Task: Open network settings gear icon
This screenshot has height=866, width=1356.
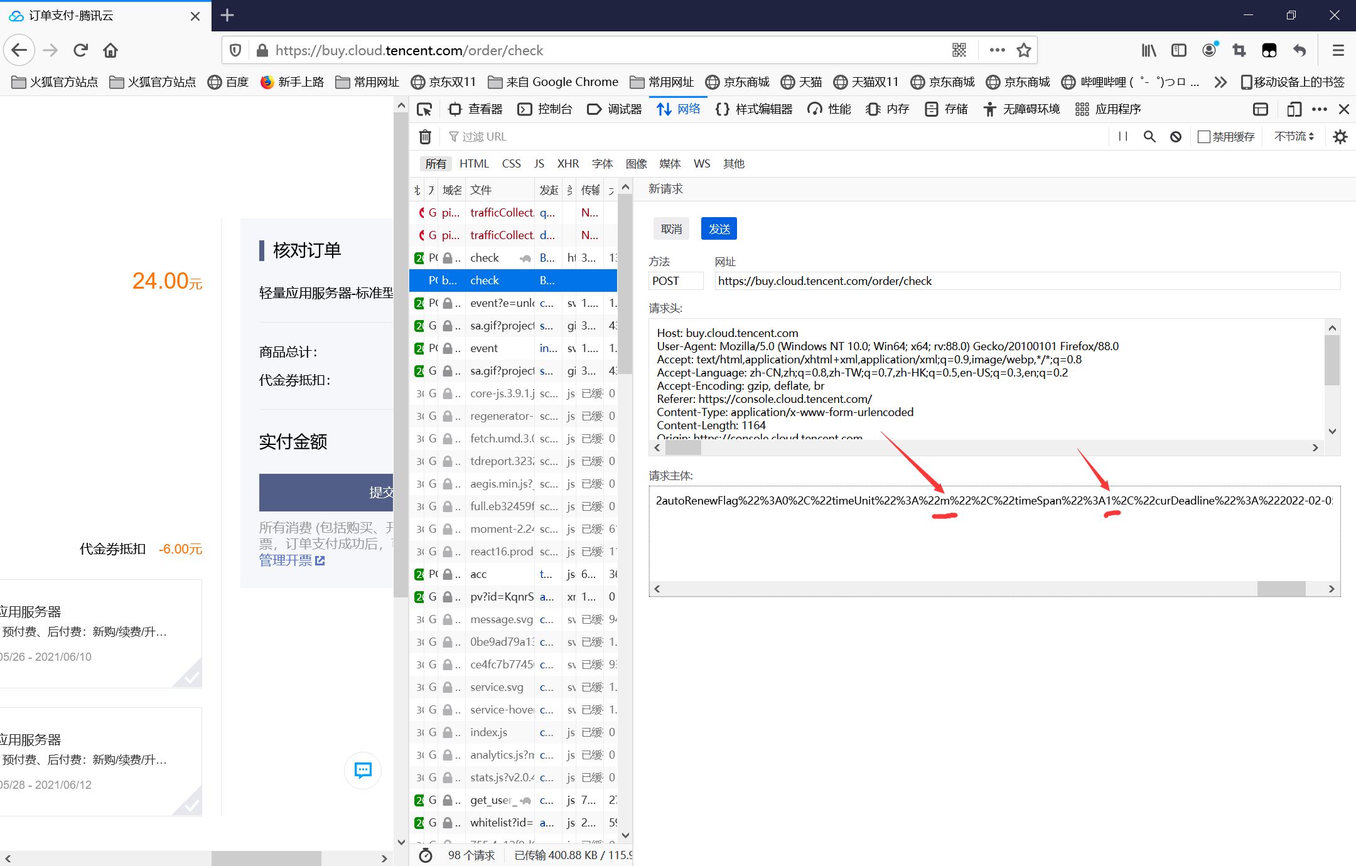Action: pos(1340,136)
